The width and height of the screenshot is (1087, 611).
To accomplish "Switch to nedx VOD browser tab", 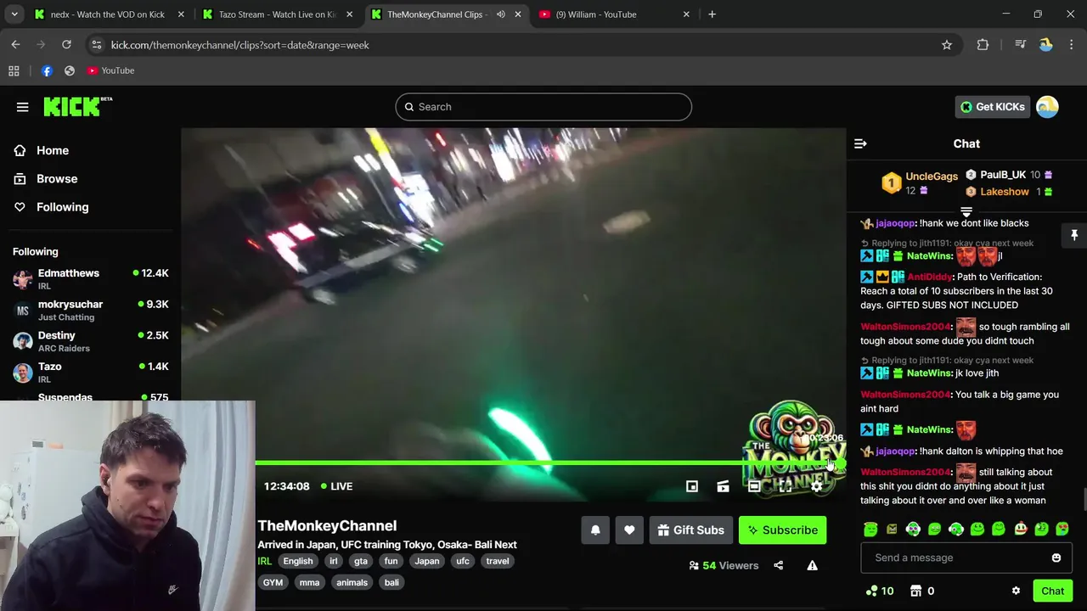I will (x=108, y=14).
